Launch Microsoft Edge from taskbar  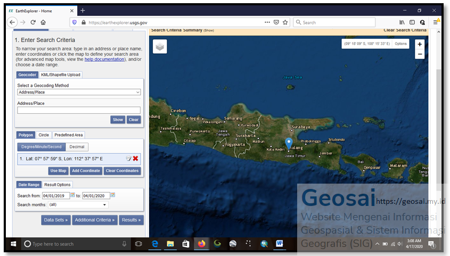click(x=155, y=244)
